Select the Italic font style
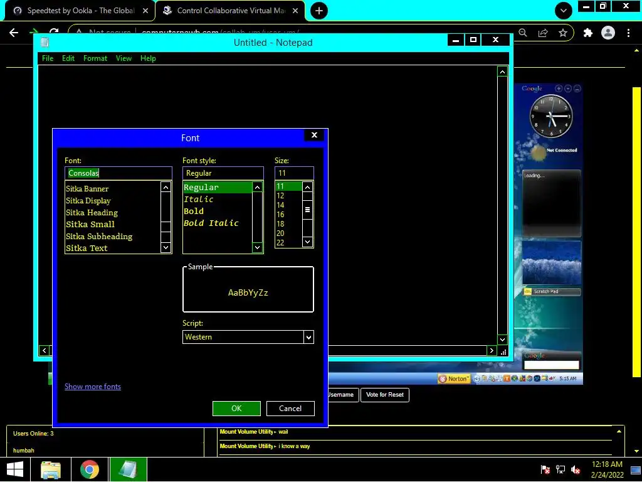This screenshot has width=642, height=482. tap(198, 199)
